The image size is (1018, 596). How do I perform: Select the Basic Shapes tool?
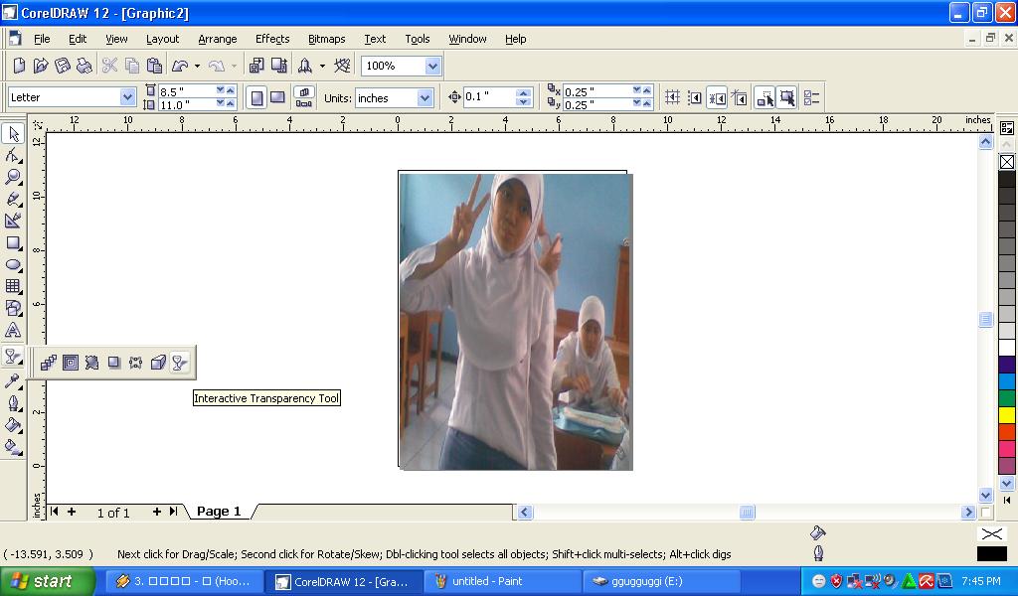[13, 308]
